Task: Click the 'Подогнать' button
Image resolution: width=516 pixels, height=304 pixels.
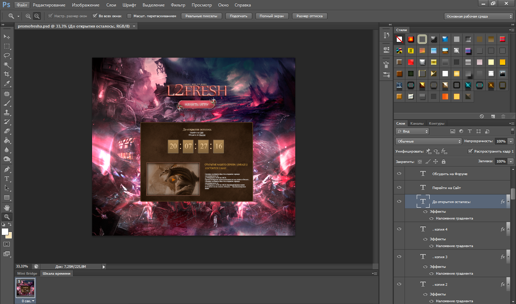Action: coord(239,16)
